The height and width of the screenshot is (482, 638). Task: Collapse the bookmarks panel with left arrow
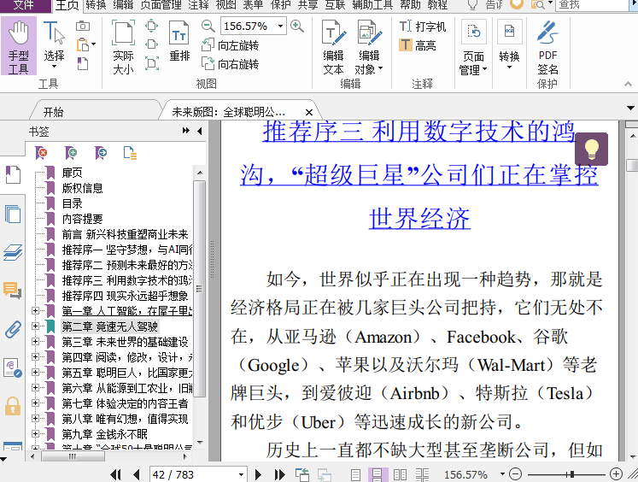coord(199,131)
